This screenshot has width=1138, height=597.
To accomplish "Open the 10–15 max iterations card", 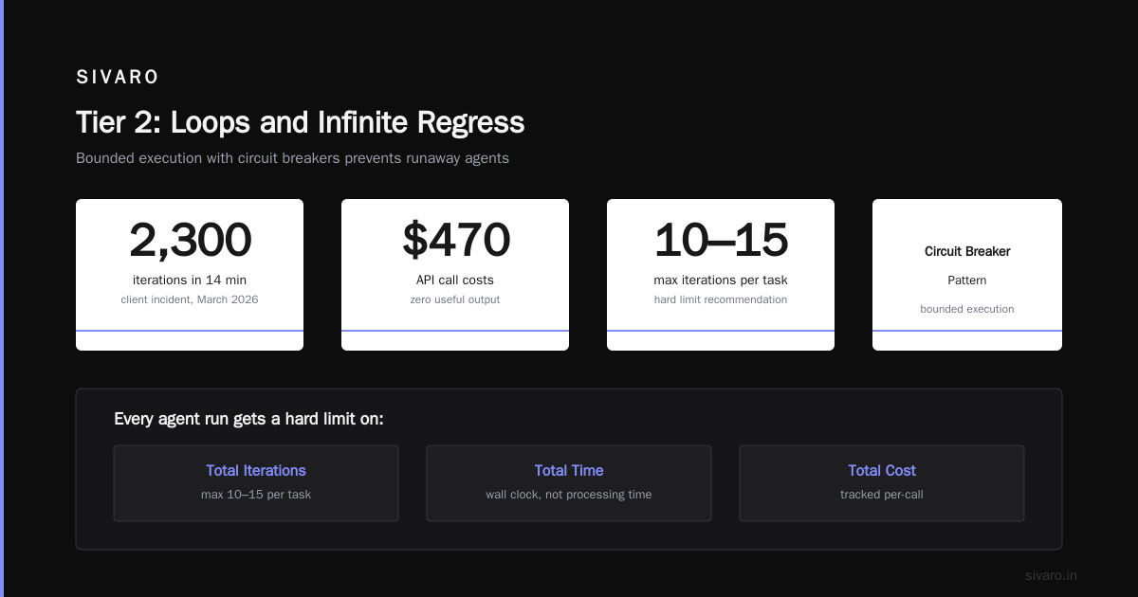I will [x=721, y=275].
